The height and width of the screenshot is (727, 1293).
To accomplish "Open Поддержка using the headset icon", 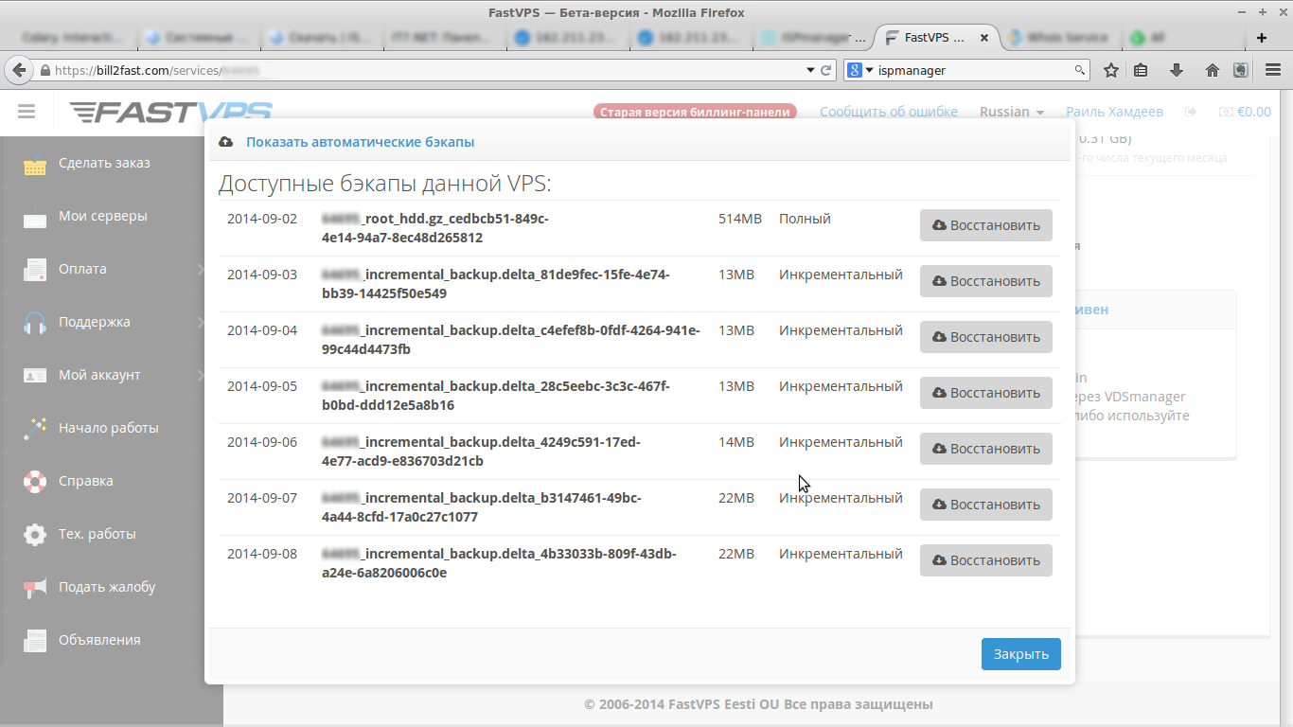I will coord(35,322).
